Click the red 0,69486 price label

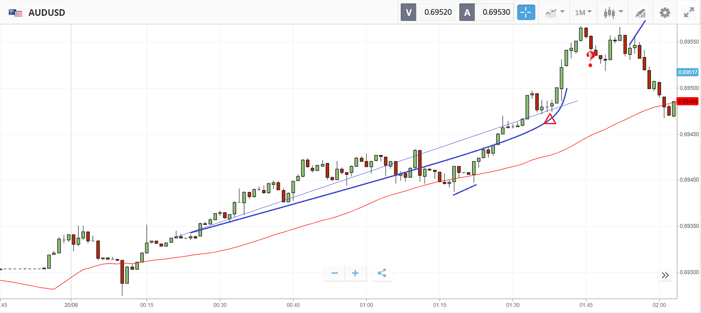[x=688, y=101]
